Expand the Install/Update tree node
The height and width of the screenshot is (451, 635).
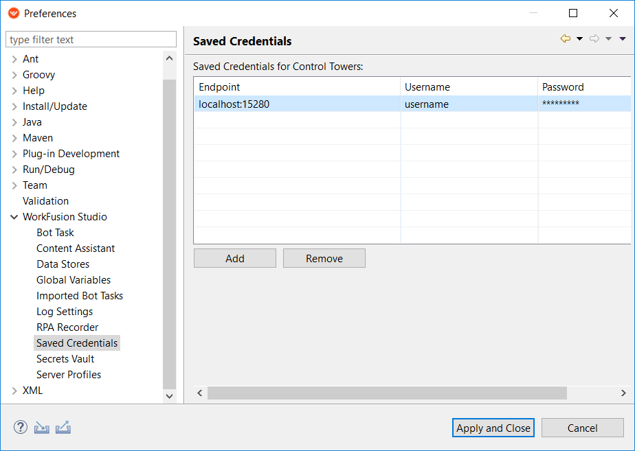click(14, 106)
